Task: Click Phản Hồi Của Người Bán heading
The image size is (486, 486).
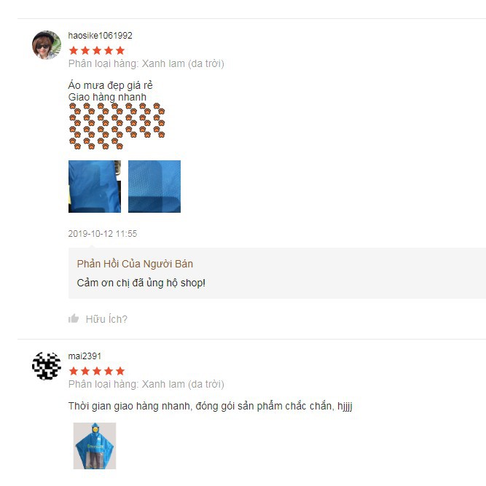Action: point(135,264)
